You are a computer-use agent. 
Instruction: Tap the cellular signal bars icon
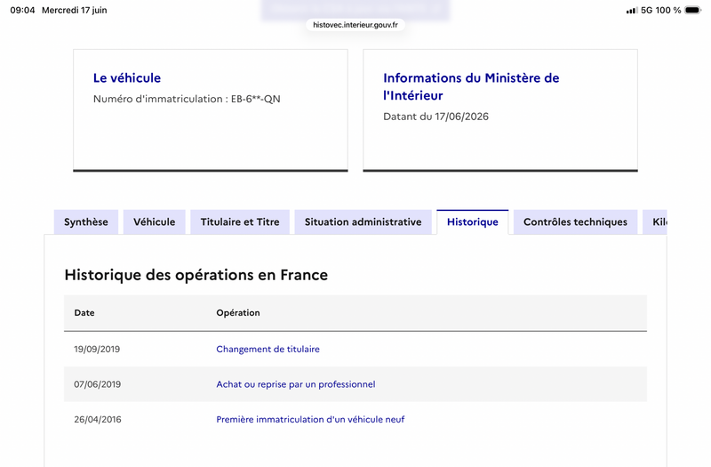click(x=632, y=11)
